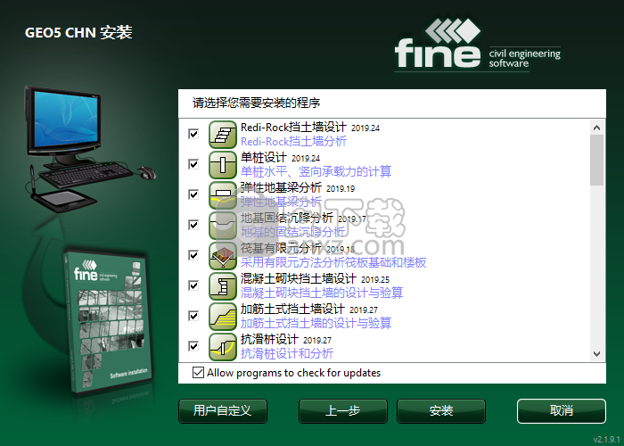The height and width of the screenshot is (446, 624).
Task: Click the 混凝土砌块挡土墙设计 icon
Action: [223, 286]
